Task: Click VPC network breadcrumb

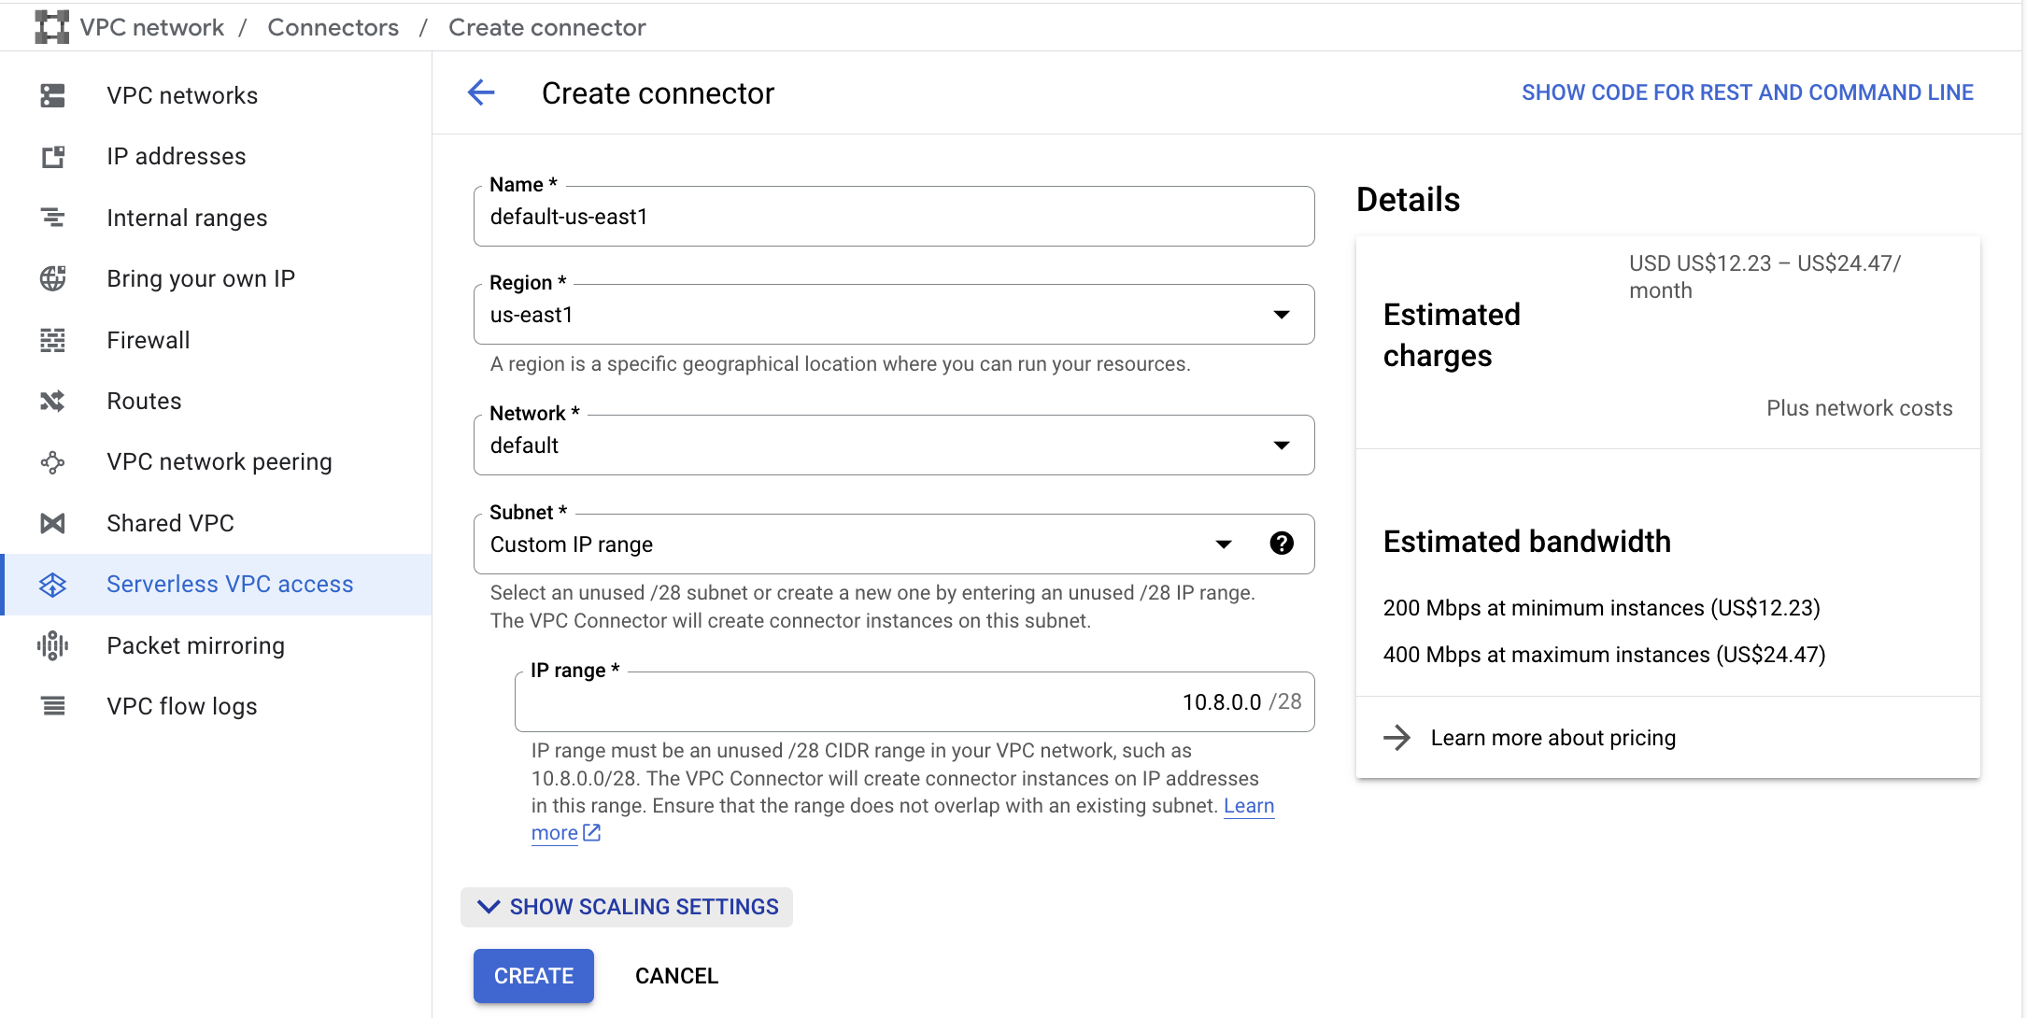Action: coord(152,27)
